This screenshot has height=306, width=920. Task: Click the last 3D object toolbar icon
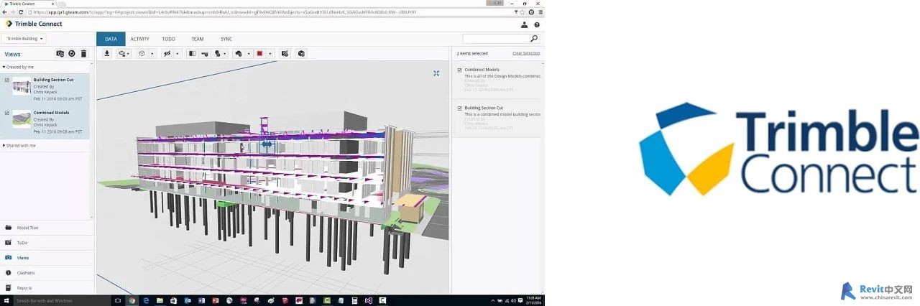tap(301, 53)
